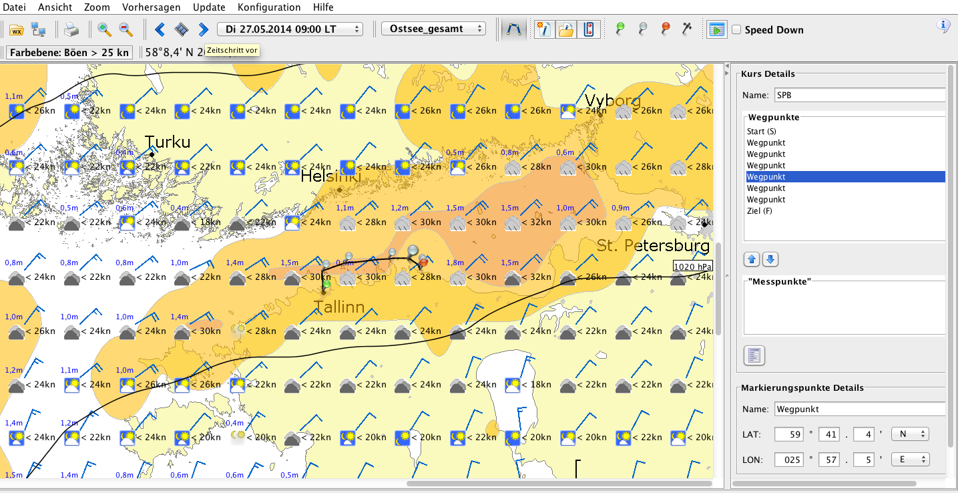Image resolution: width=958 pixels, height=493 pixels.
Task: Select the red finish pin tool
Action: click(665, 29)
